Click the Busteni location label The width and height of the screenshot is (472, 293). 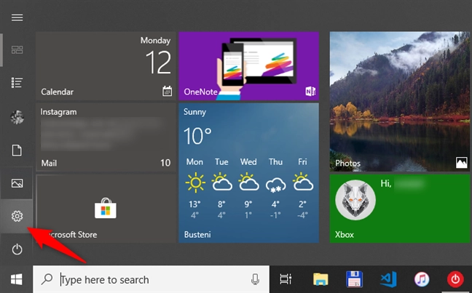197,234
